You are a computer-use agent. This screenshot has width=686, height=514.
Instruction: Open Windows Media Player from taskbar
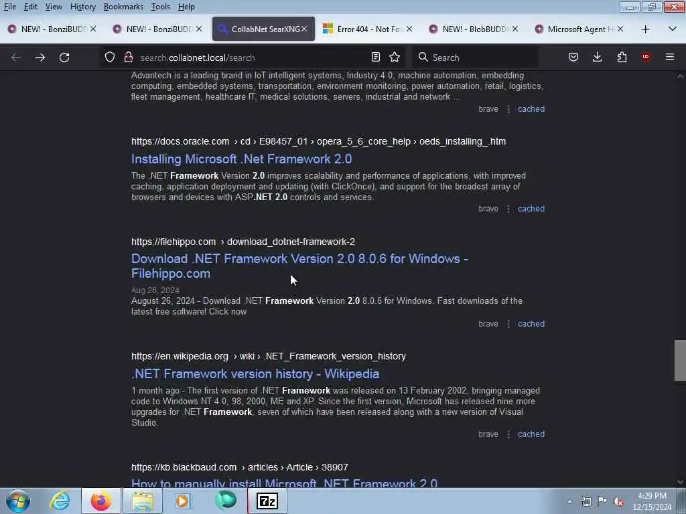[183, 501]
